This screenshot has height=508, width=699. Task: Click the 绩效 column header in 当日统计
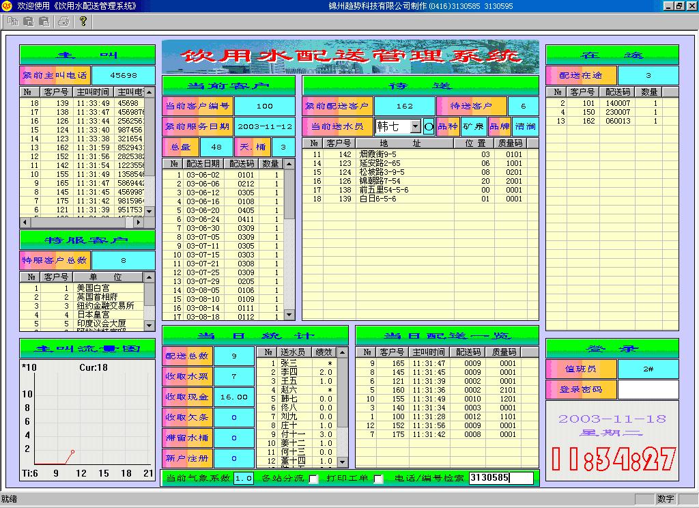(x=324, y=352)
